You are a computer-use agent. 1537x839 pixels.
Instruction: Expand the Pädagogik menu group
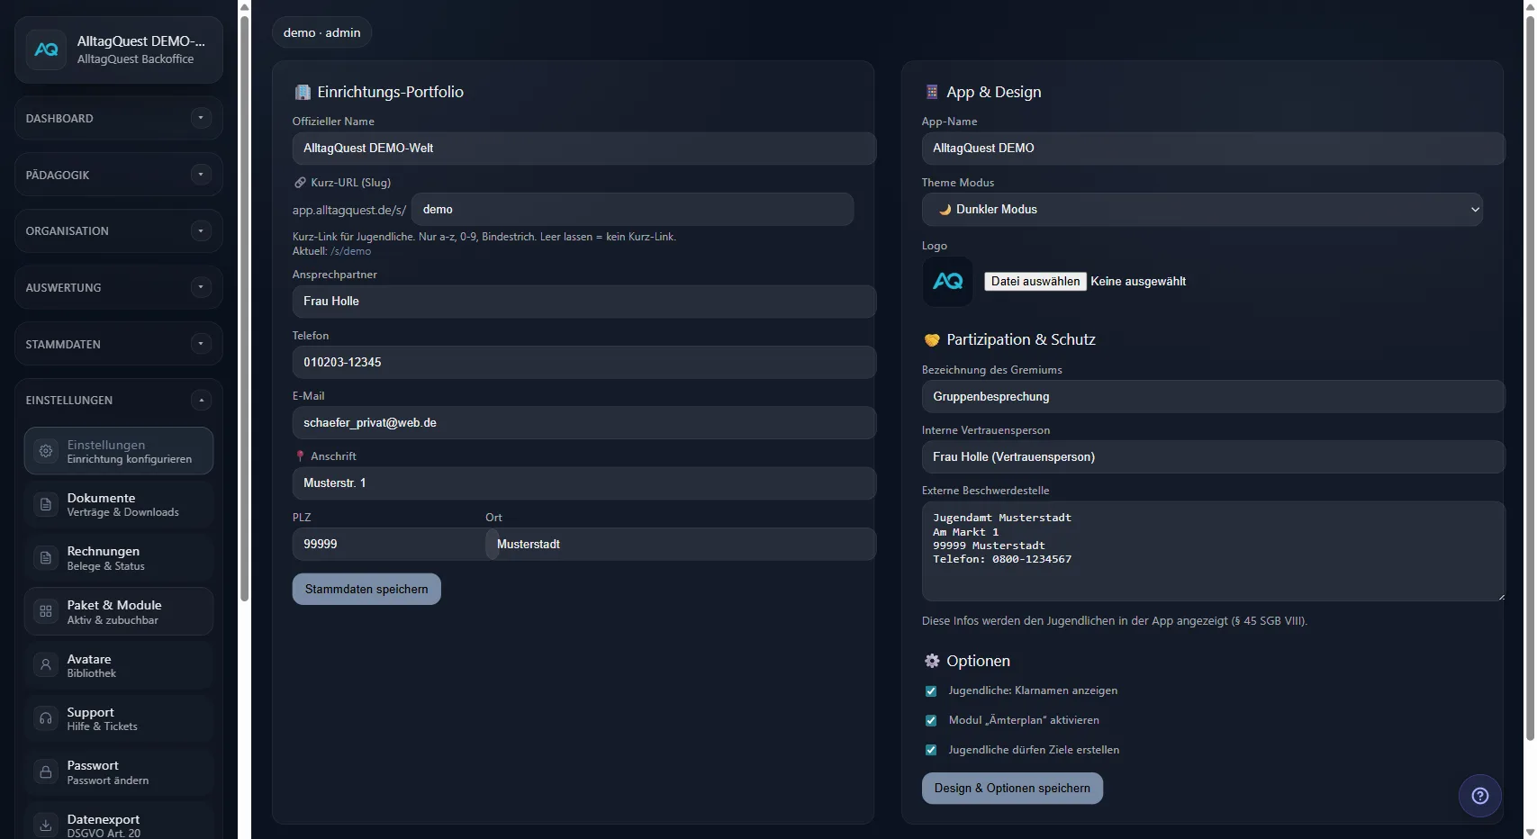[x=201, y=175]
